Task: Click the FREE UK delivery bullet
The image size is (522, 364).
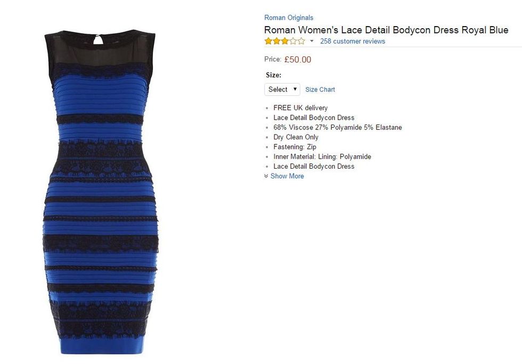Action: [300, 108]
